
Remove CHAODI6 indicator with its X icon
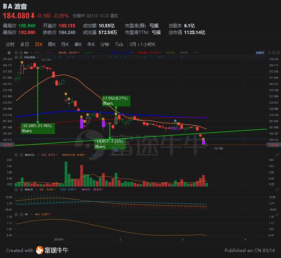coord(21,57)
